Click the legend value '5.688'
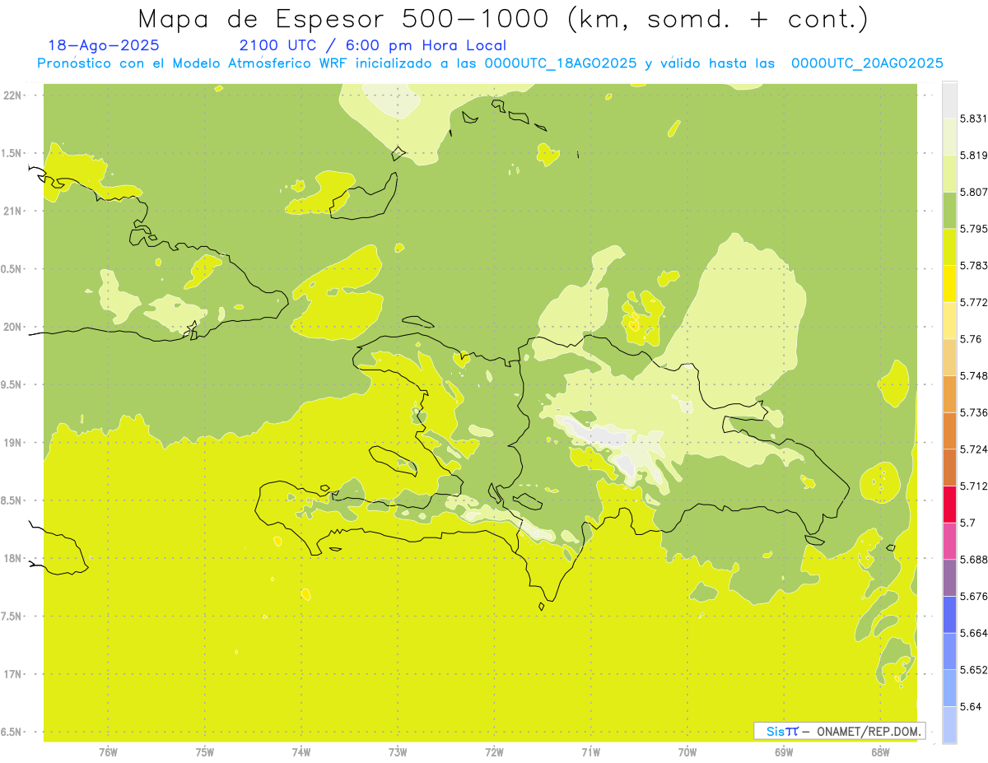Viewport: 988px width, 763px height. click(973, 560)
